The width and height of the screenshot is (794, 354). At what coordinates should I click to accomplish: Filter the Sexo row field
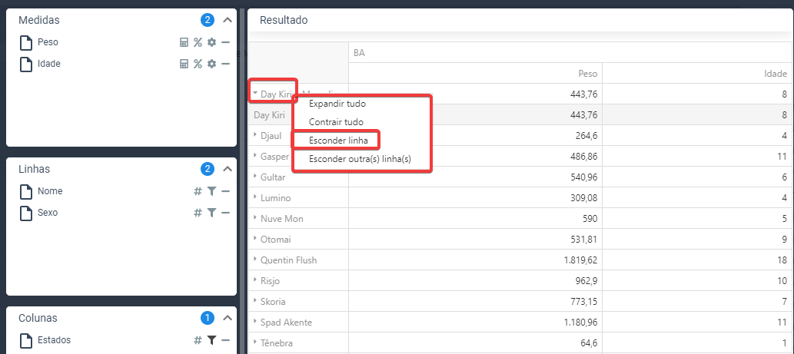211,213
